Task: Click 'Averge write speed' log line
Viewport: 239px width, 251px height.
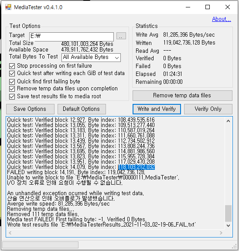Action: coord(58,203)
